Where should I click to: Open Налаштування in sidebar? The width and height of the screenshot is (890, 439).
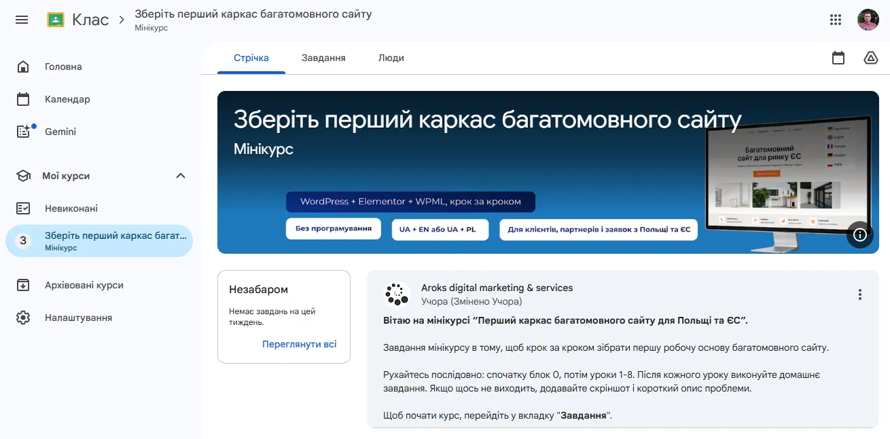(x=99, y=318)
